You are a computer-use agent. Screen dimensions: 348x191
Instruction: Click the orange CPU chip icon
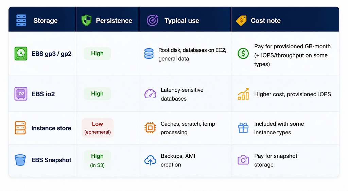click(150, 128)
